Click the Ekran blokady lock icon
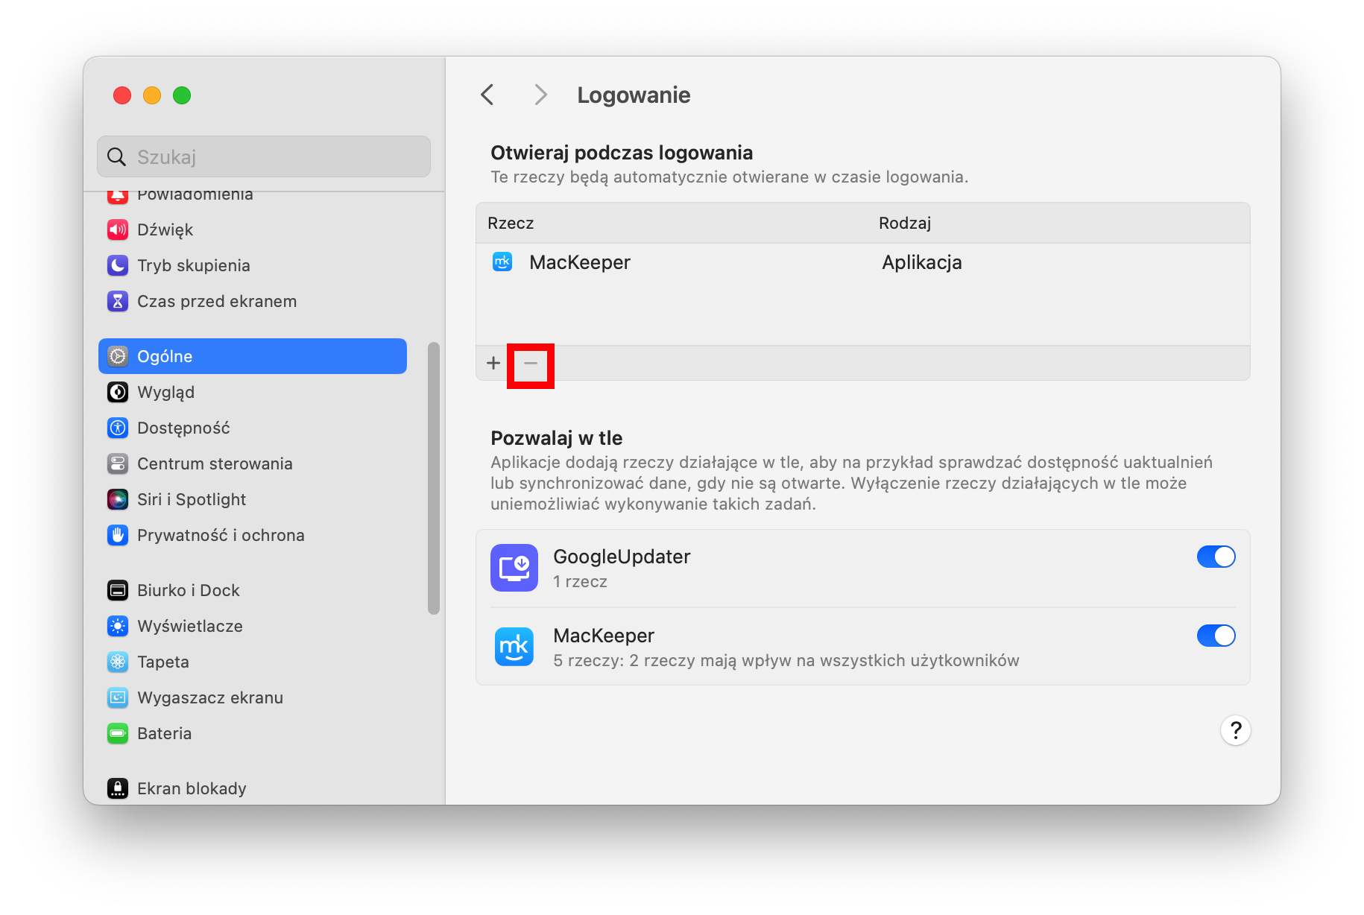This screenshot has width=1364, height=915. (118, 788)
